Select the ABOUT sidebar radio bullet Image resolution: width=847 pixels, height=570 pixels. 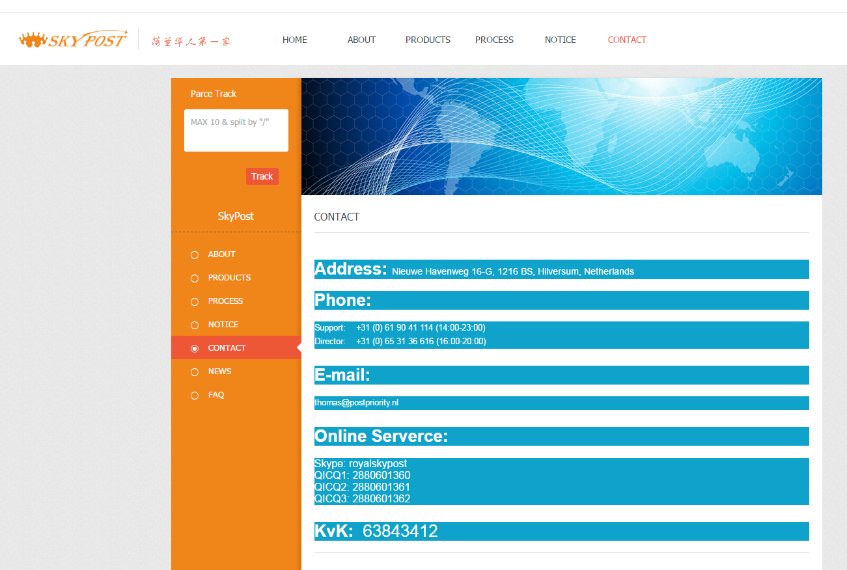click(x=195, y=255)
